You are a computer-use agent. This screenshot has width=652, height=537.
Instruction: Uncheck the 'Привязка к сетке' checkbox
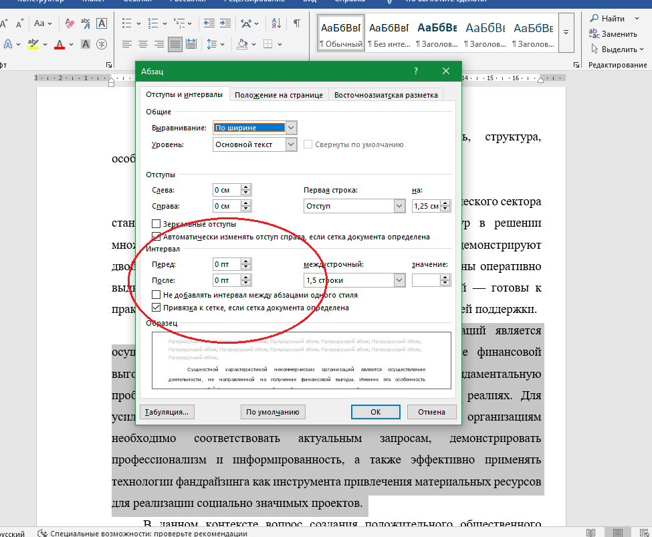coord(156,308)
